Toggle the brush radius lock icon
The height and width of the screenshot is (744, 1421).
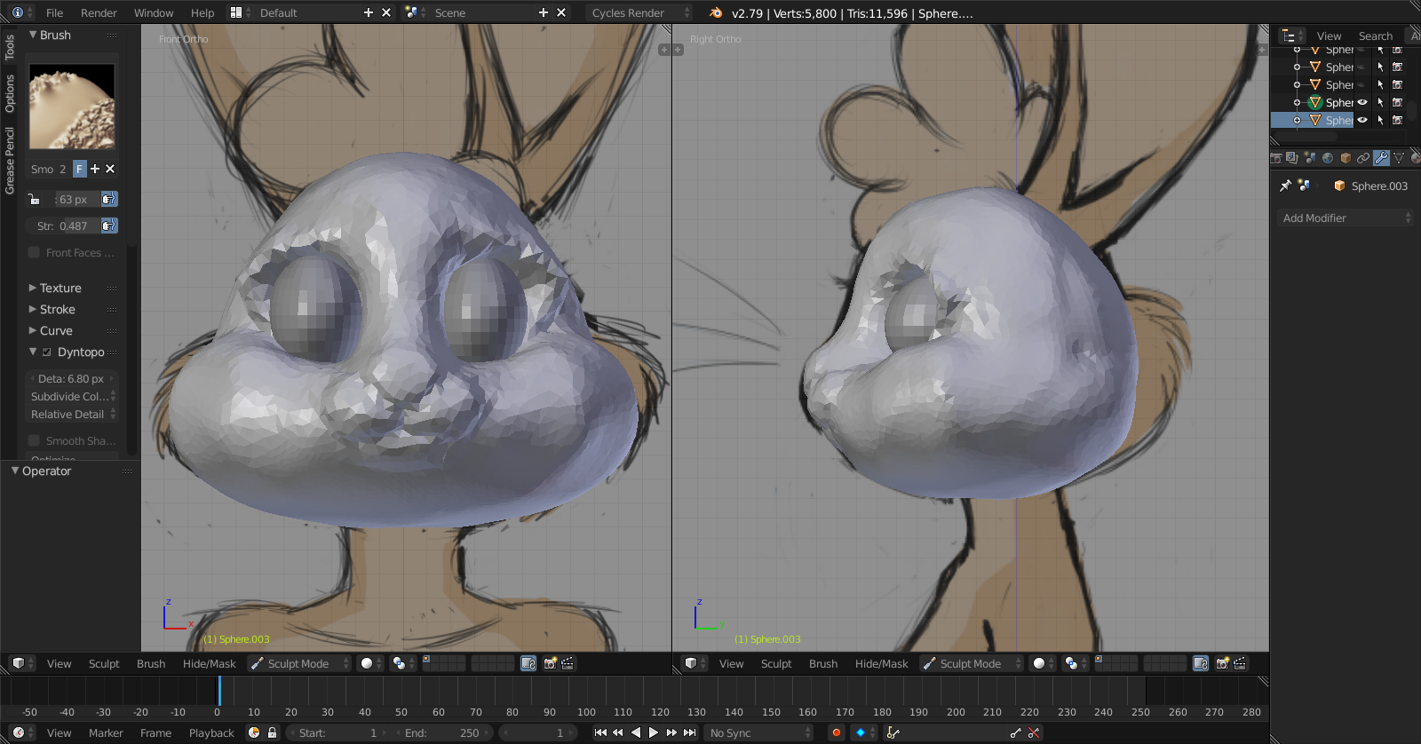coord(34,199)
